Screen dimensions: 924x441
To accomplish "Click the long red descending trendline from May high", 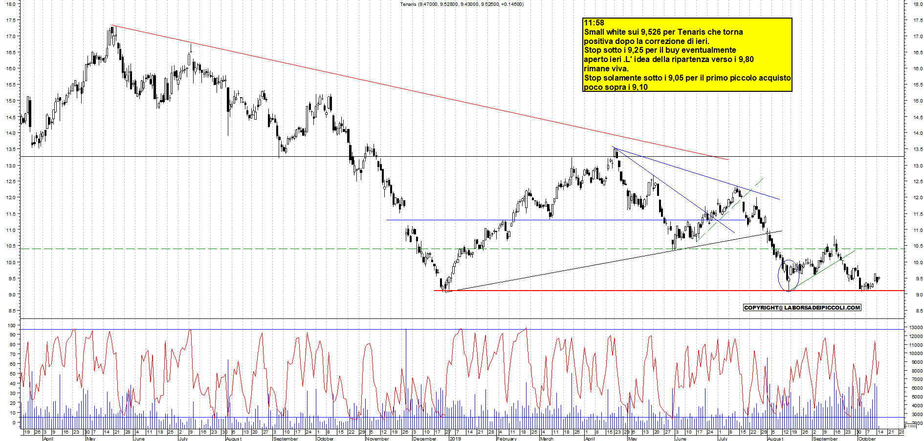I will click(x=420, y=93).
